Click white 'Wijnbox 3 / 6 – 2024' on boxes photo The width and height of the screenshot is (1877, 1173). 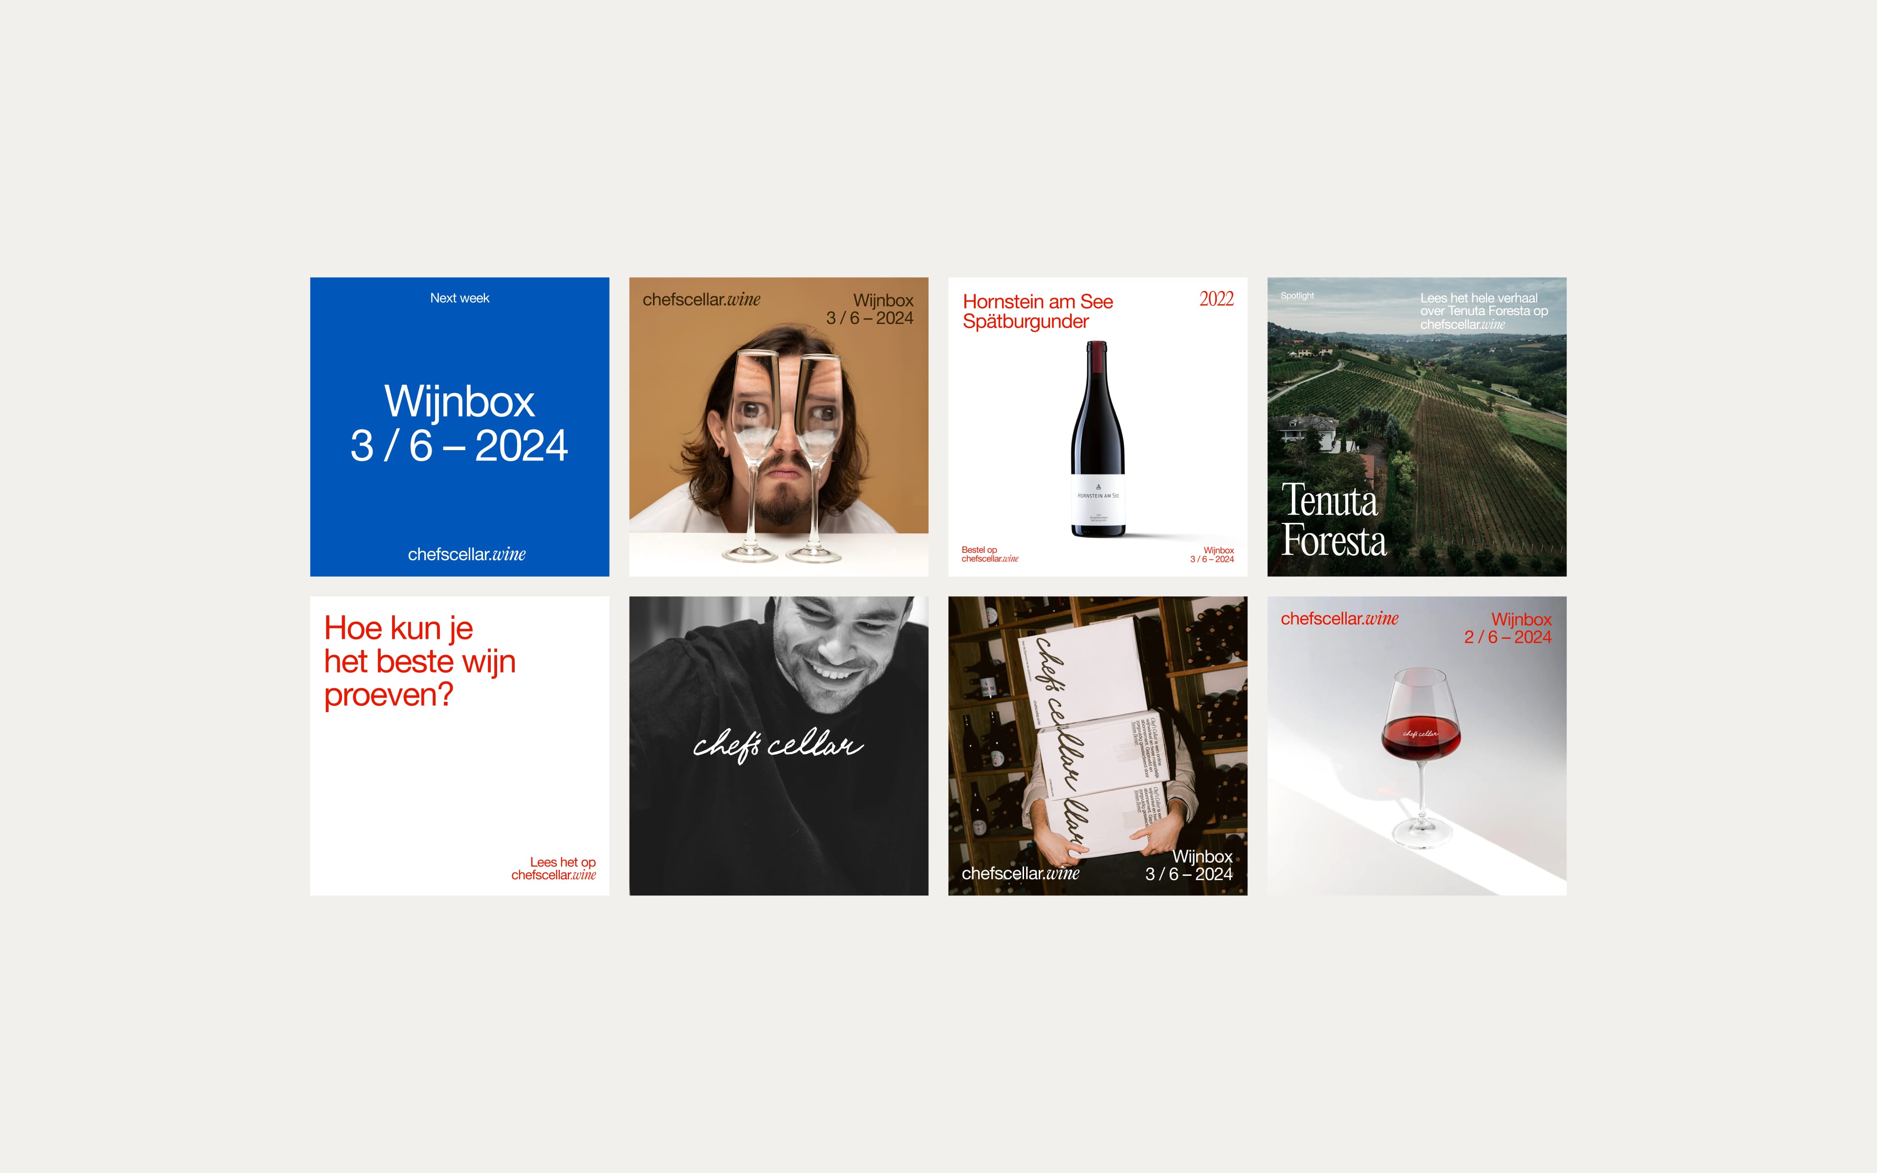pos(1189,865)
